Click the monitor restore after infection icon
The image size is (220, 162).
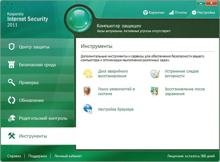155,91
